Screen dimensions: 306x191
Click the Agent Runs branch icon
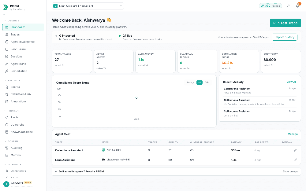coord(7,64)
